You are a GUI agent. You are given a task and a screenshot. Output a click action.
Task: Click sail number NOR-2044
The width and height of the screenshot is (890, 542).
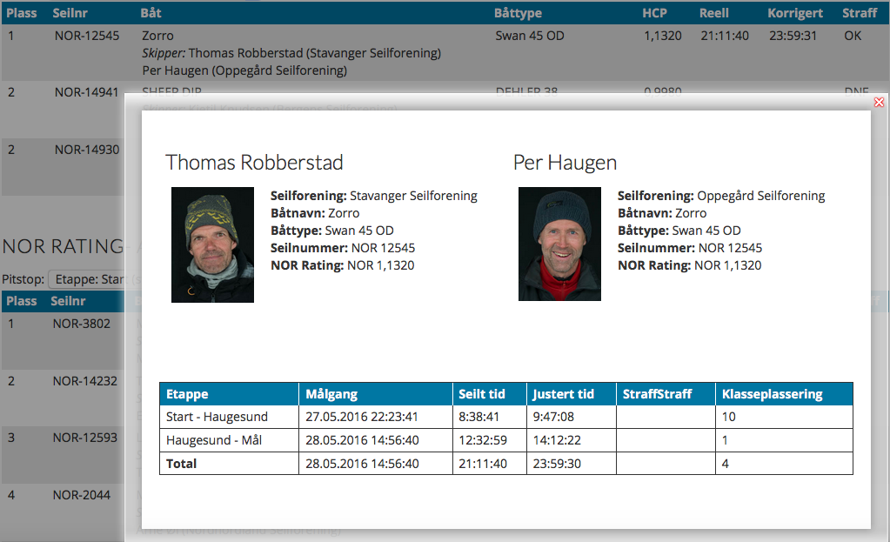click(81, 495)
